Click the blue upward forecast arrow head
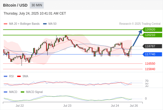163x110 pixels. [x=141, y=31]
